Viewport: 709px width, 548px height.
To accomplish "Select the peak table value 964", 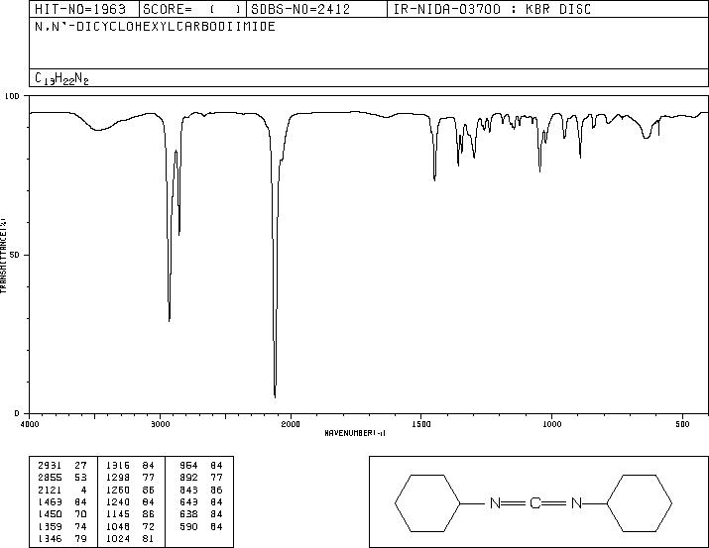I will [188, 466].
